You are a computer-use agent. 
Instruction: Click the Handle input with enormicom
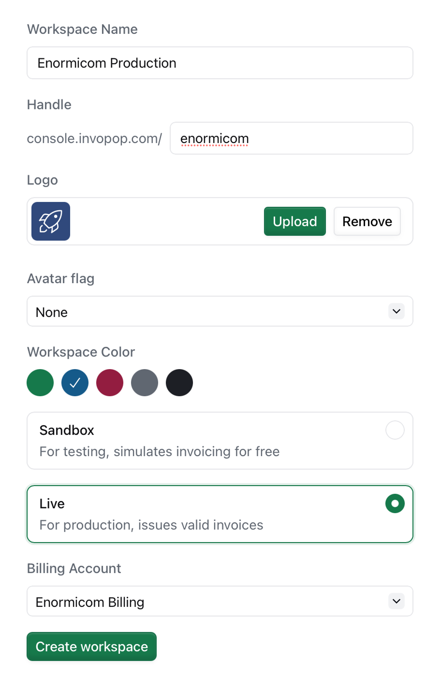291,139
